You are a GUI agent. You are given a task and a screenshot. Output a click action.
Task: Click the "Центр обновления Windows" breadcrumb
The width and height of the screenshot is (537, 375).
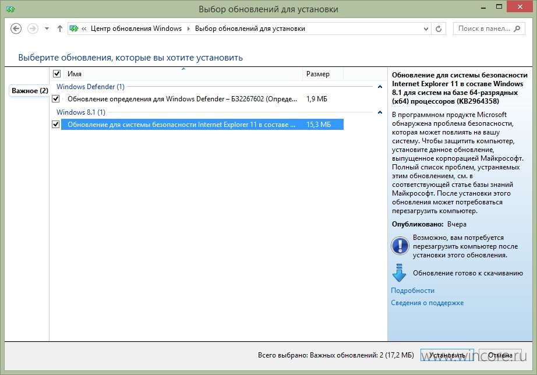[136, 29]
